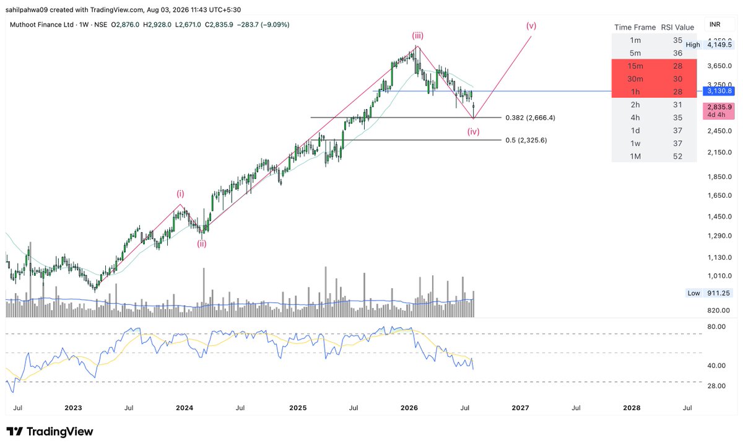This screenshot has height=448, width=743.
Task: Select the red 1h timeframe cell
Action: 635,92
